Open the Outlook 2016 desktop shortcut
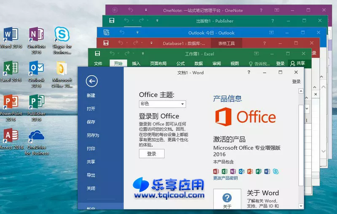Viewport: 337px width, 214px height. click(x=36, y=74)
